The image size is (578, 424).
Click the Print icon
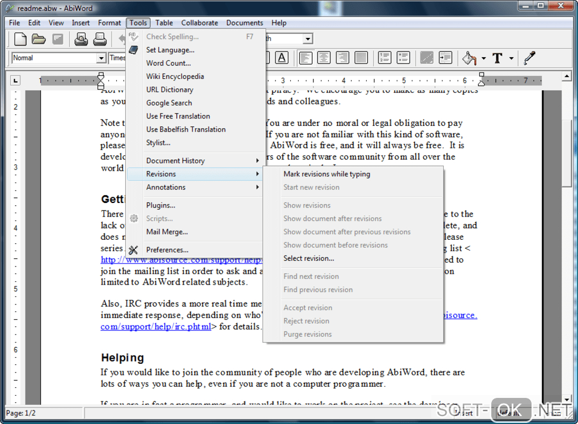click(x=100, y=39)
